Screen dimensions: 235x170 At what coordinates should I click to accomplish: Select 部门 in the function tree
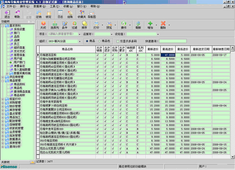pos(17,33)
